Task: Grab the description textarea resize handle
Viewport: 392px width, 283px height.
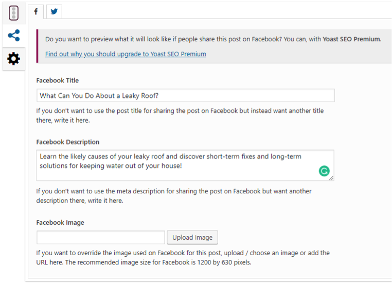Action: 331,178
